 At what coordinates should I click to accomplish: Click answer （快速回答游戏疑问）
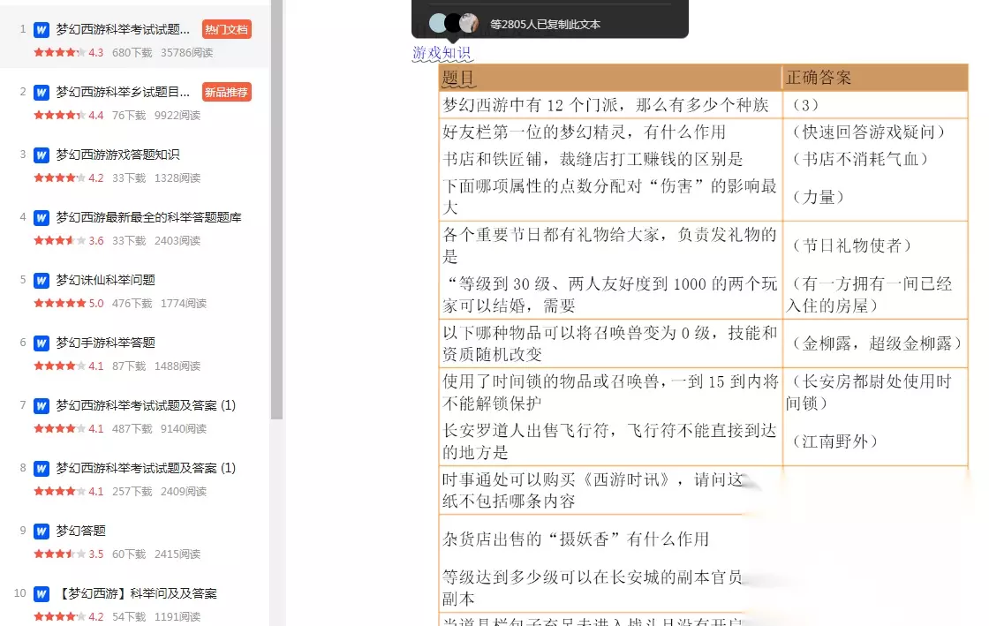[869, 132]
